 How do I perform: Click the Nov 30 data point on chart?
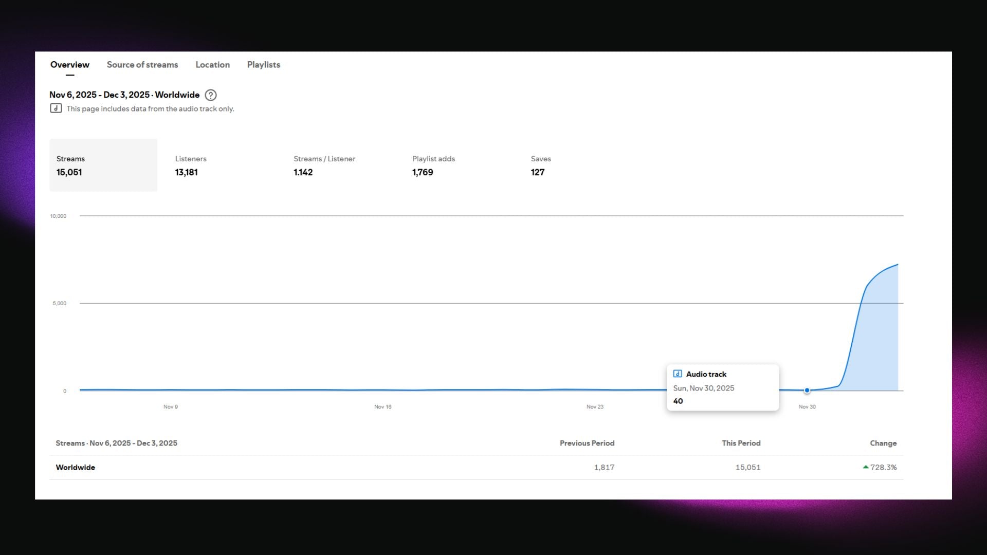click(x=807, y=391)
